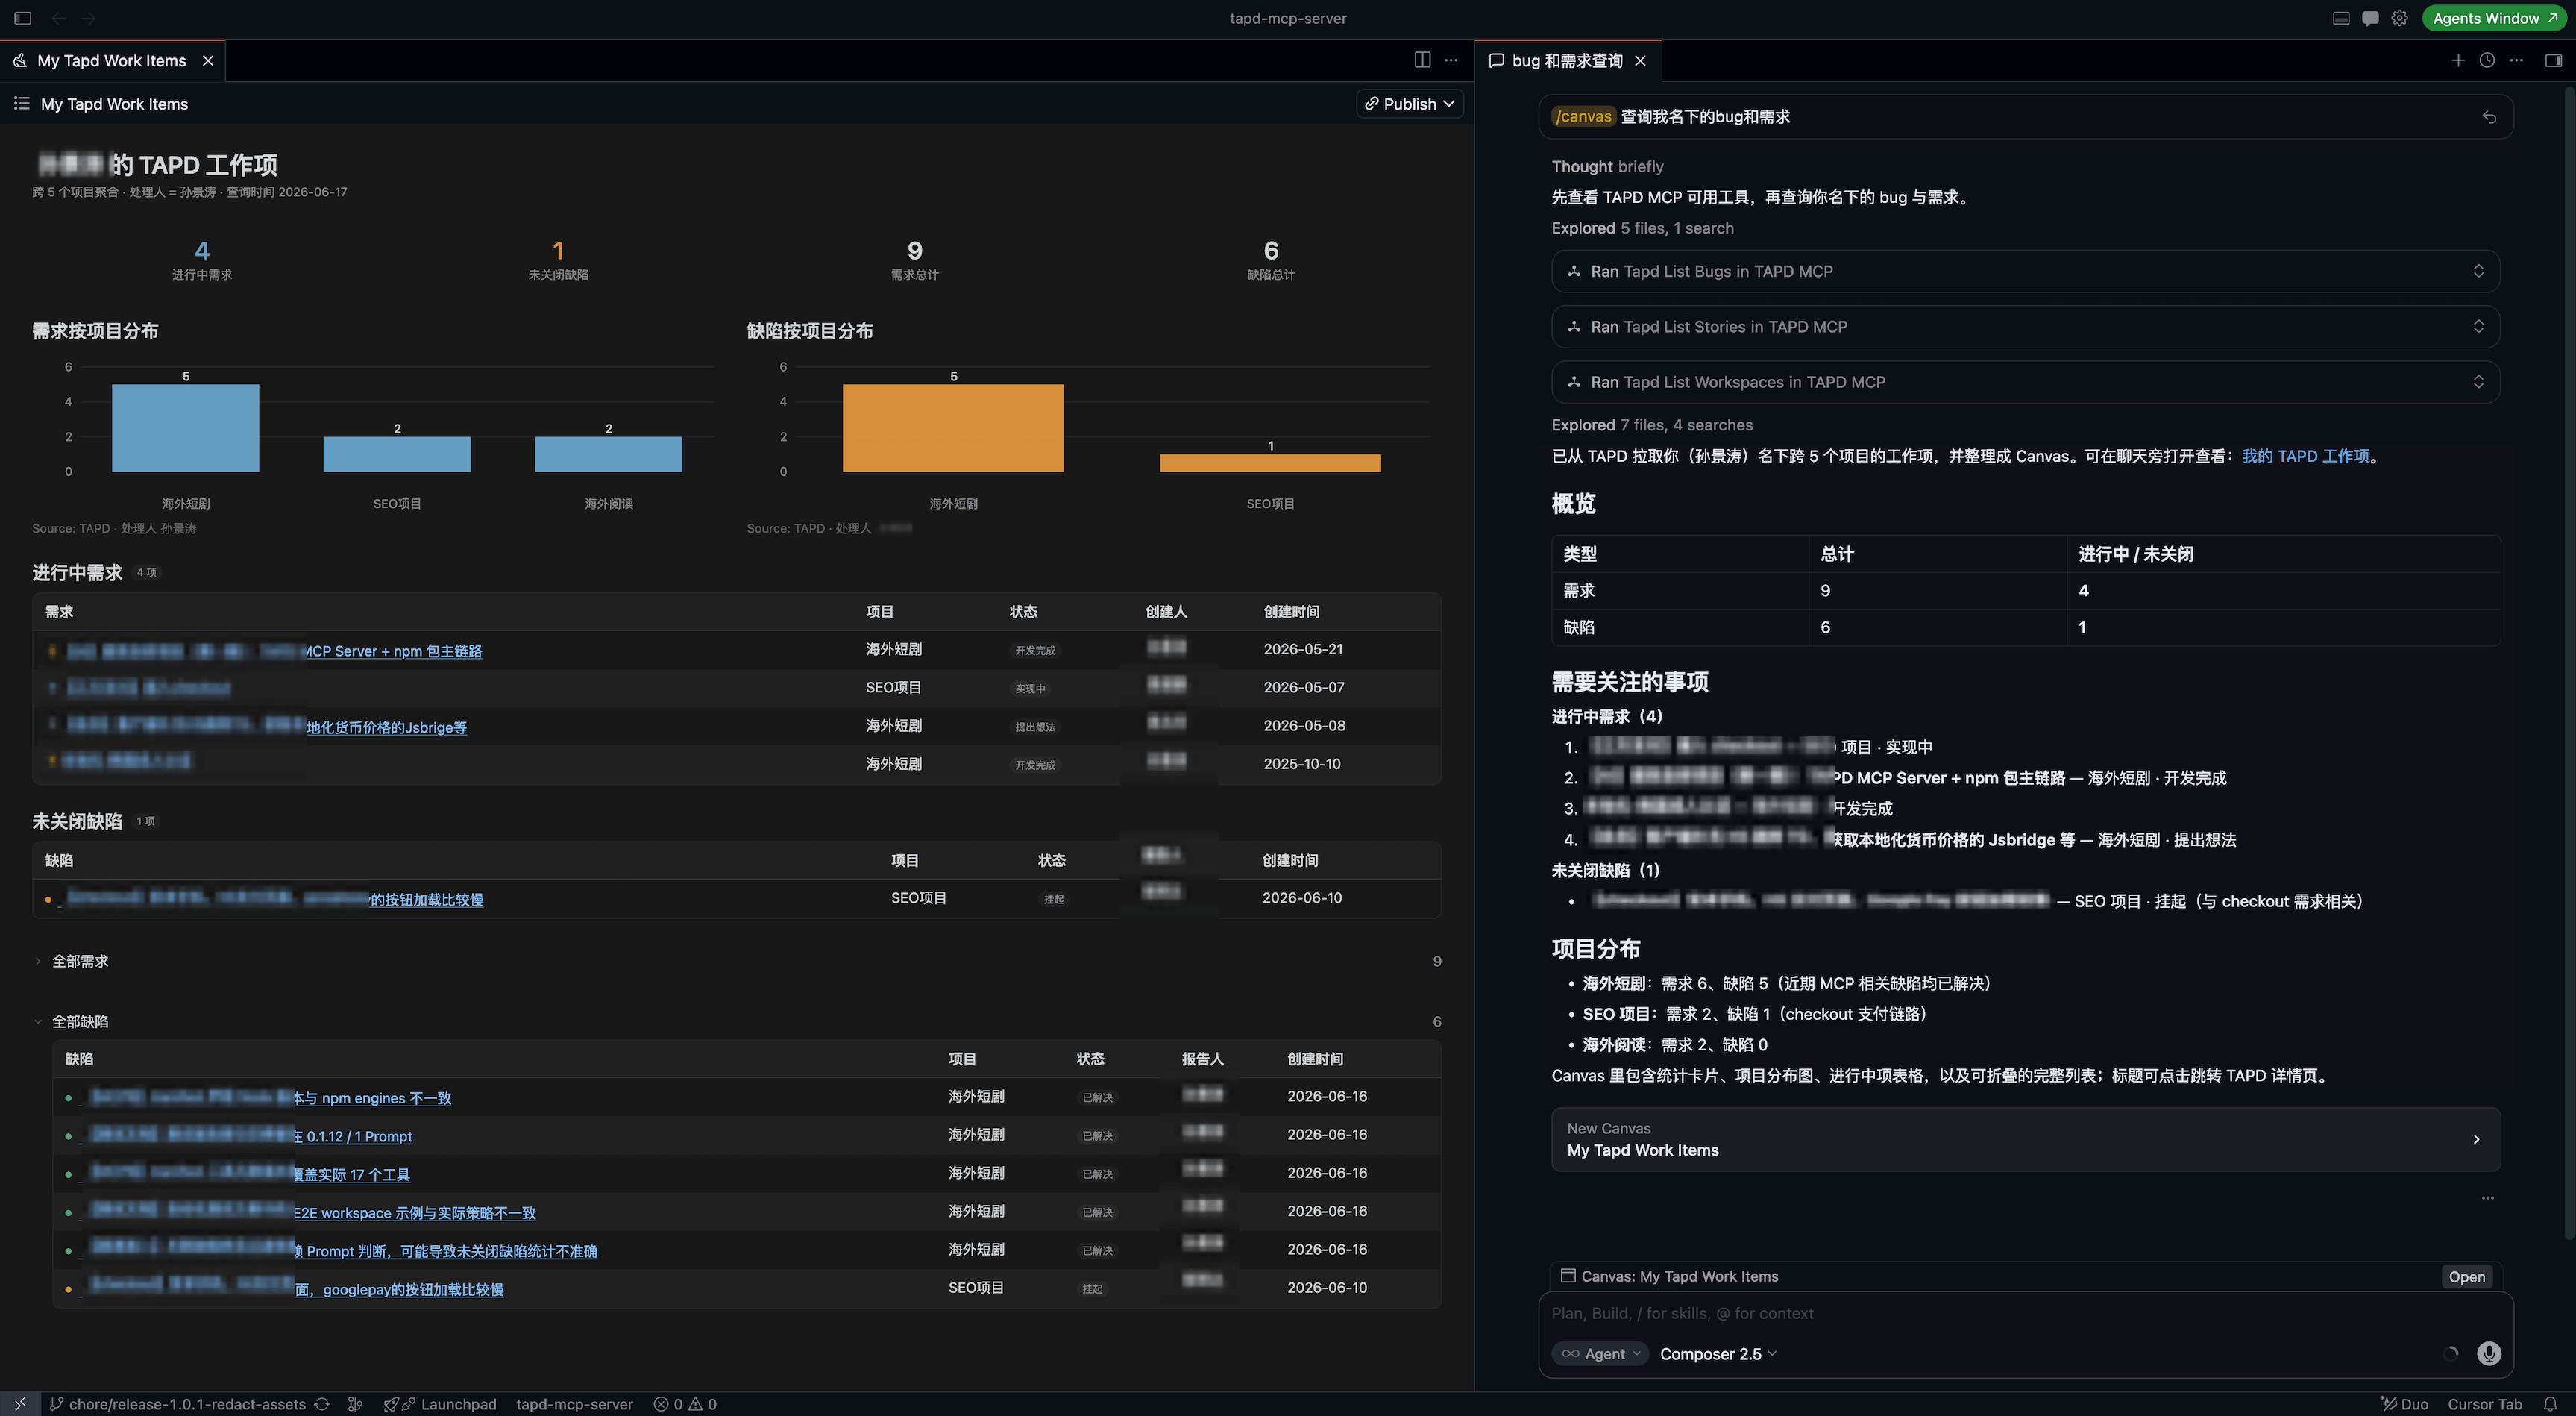Open the 覆盖实际 17 个工具 defect link
2576x1416 pixels.
(x=352, y=1175)
